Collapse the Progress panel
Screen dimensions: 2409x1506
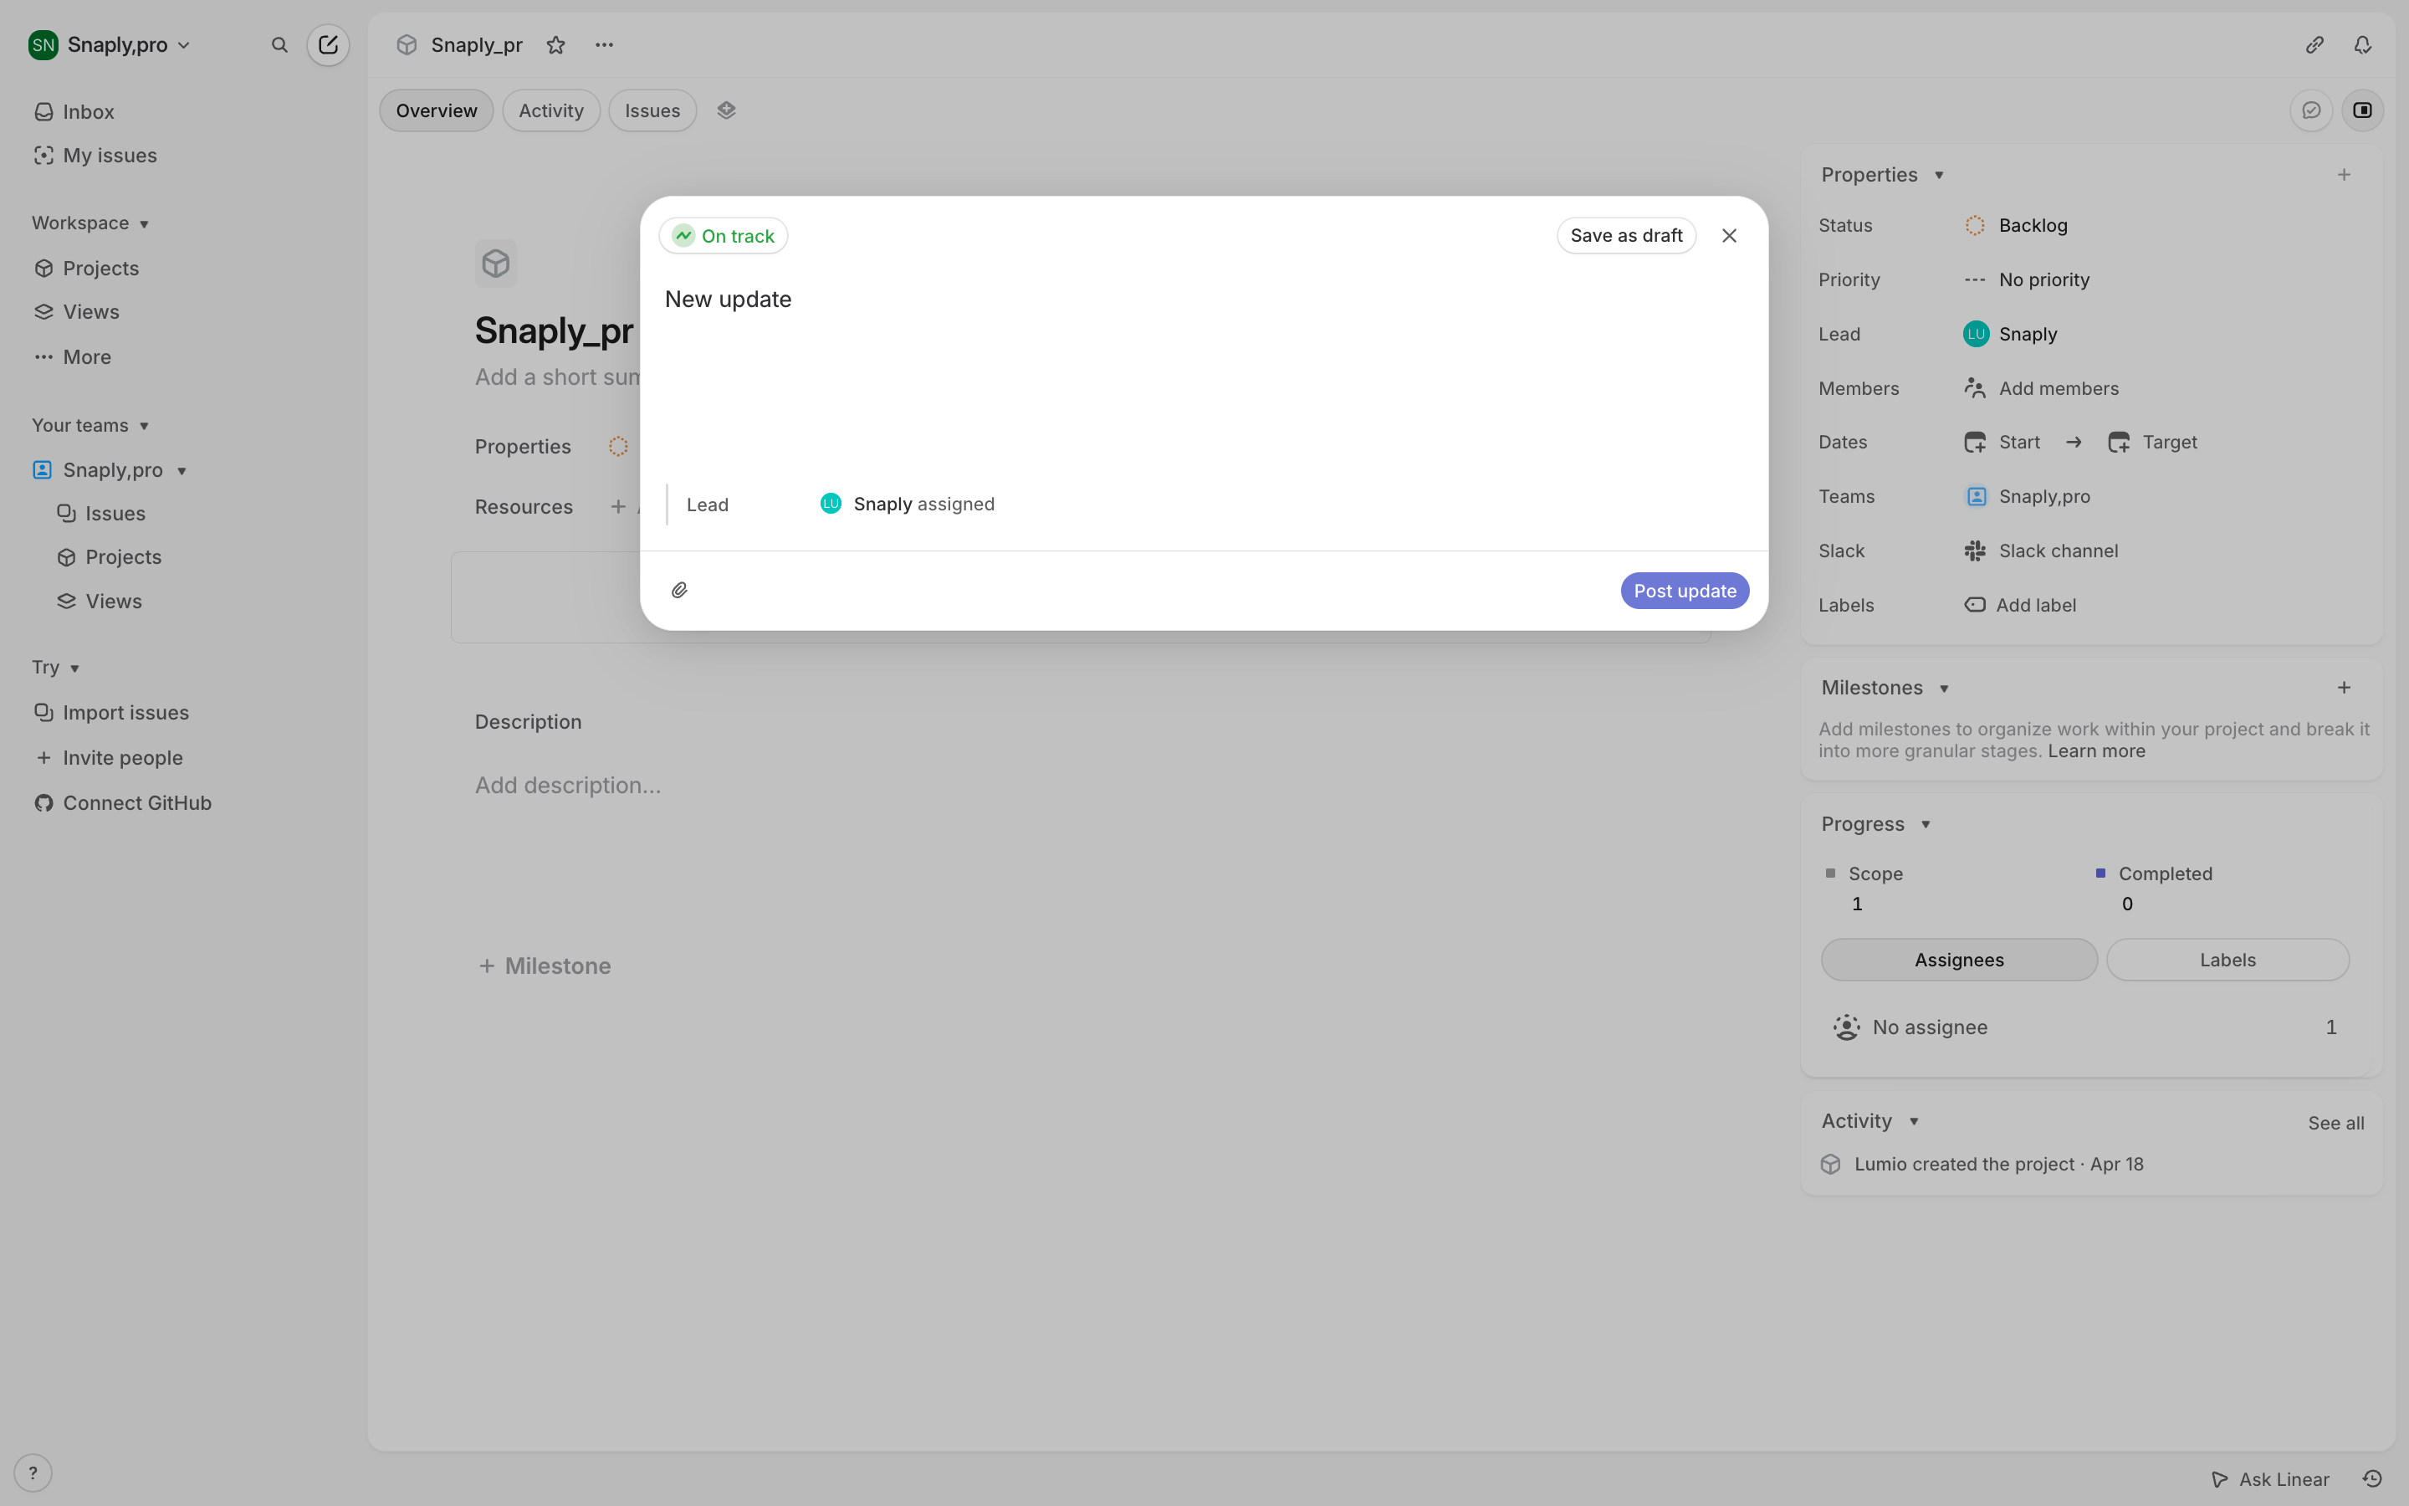coord(1876,825)
